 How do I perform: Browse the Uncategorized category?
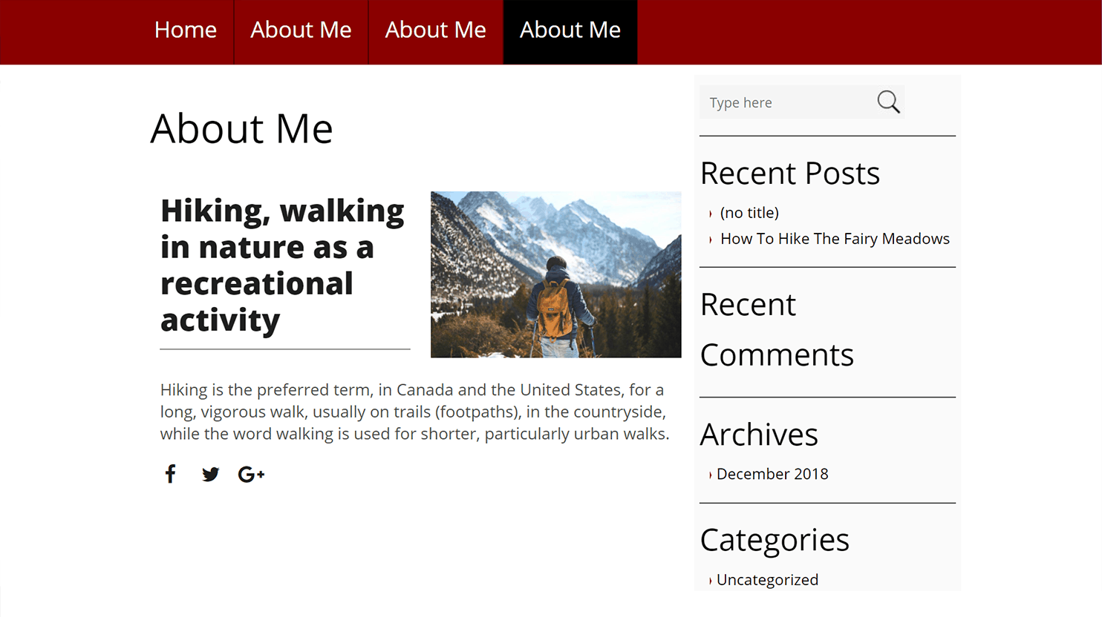767,580
